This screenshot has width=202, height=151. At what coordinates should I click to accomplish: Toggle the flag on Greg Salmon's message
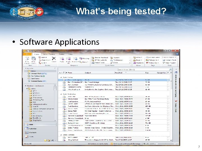click(168, 140)
